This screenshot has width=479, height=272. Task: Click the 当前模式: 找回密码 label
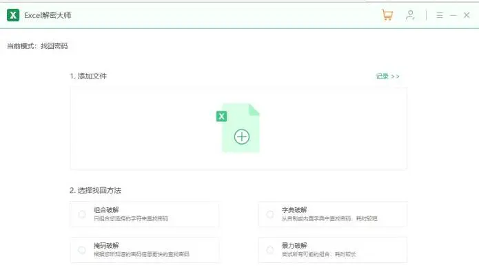[x=37, y=46]
